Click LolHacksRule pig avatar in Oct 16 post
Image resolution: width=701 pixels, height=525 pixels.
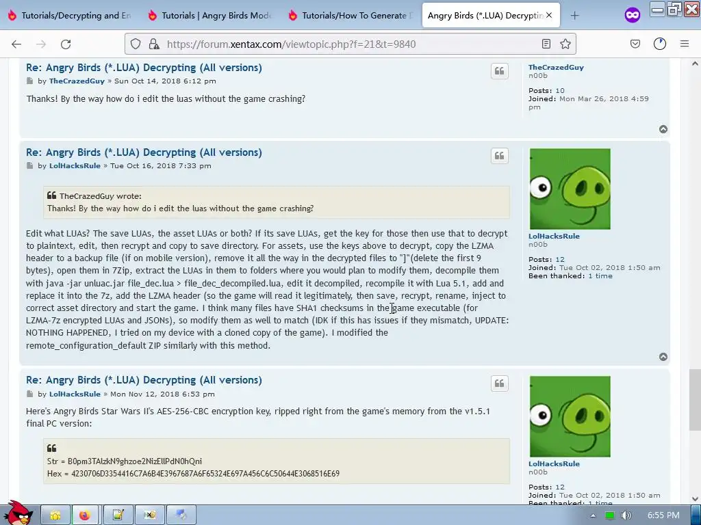click(x=570, y=189)
